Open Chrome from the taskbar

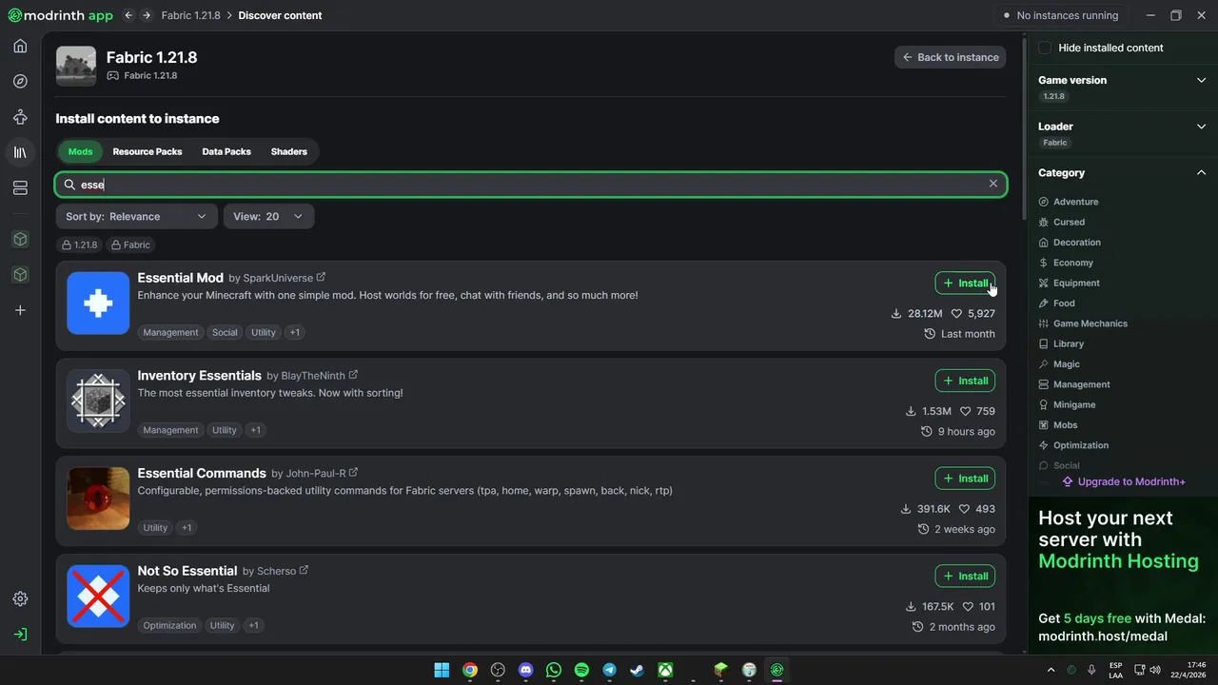click(470, 670)
